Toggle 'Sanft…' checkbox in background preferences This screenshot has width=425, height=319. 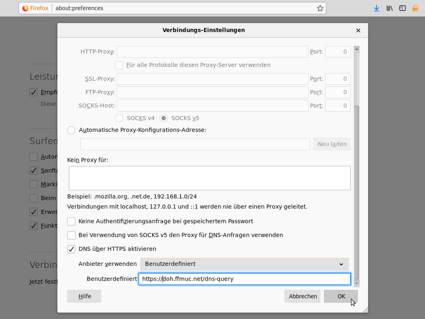click(x=33, y=171)
